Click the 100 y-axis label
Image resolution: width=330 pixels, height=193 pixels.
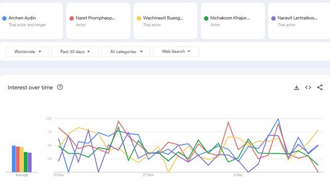point(49,118)
